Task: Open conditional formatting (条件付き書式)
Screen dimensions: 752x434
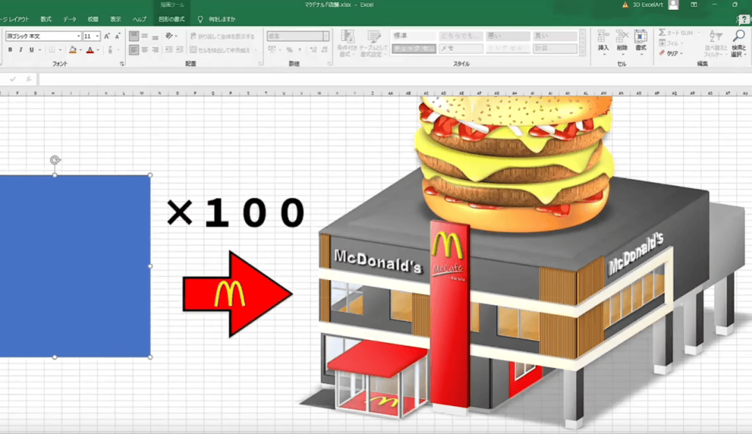Action: point(347,43)
